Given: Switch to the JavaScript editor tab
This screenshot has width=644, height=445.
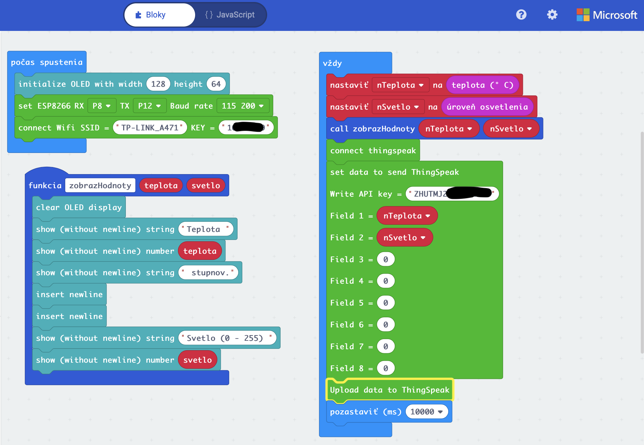Looking at the screenshot, I should [x=230, y=15].
